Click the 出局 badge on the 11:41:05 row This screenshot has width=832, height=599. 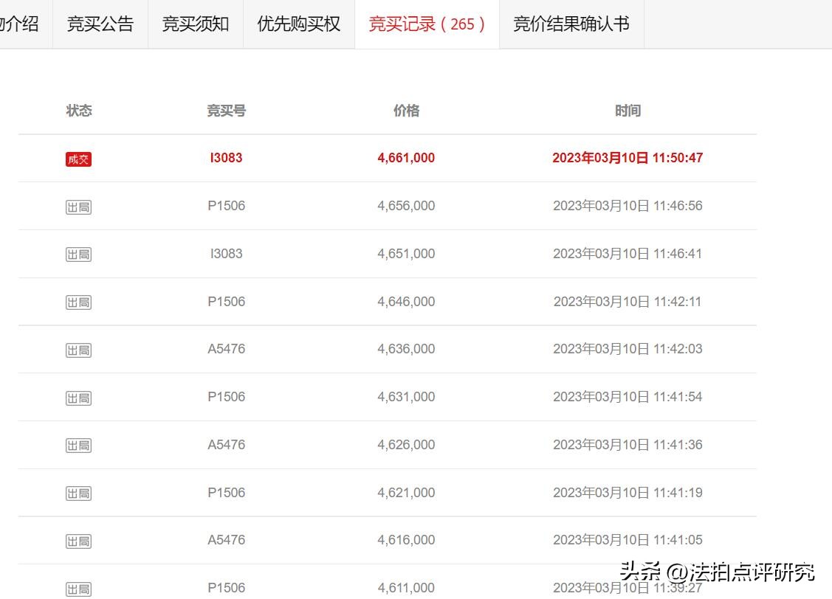78,539
